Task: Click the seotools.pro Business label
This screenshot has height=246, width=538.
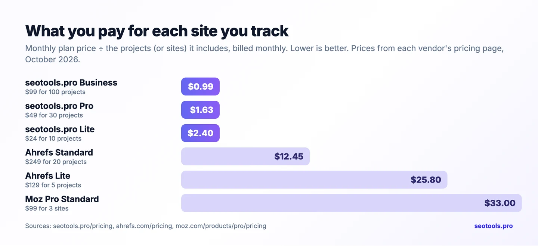Action: click(71, 82)
